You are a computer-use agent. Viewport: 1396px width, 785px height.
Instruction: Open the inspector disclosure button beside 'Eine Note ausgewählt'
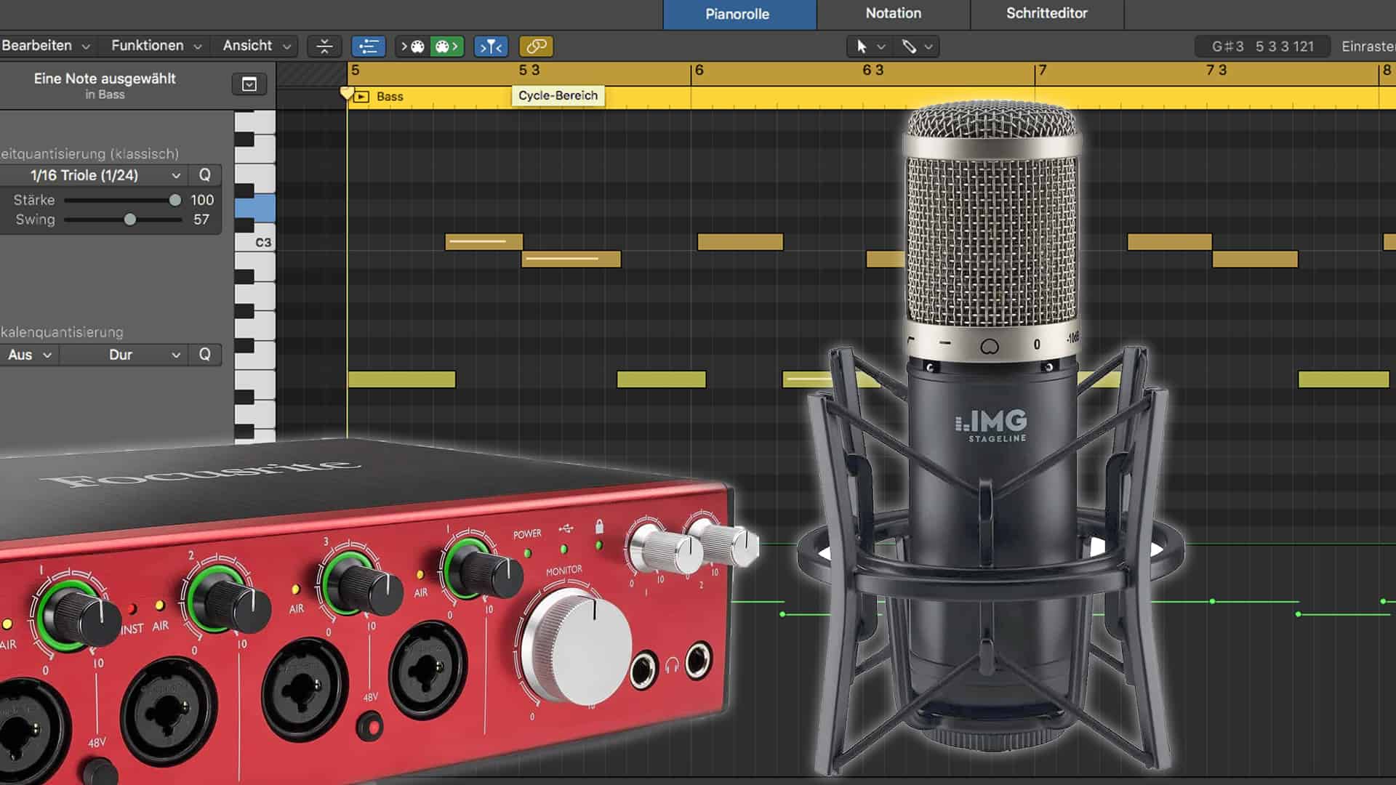click(x=249, y=84)
